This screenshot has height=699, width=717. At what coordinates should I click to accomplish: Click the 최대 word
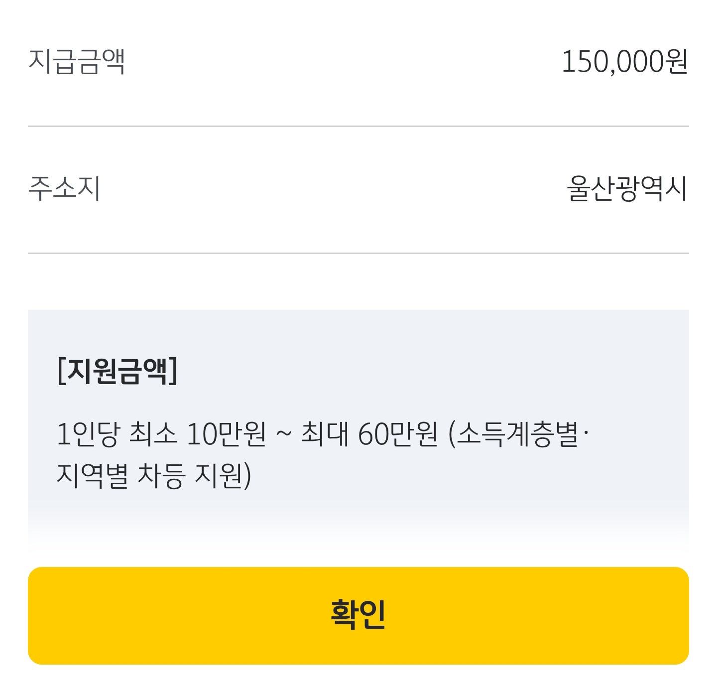[325, 433]
